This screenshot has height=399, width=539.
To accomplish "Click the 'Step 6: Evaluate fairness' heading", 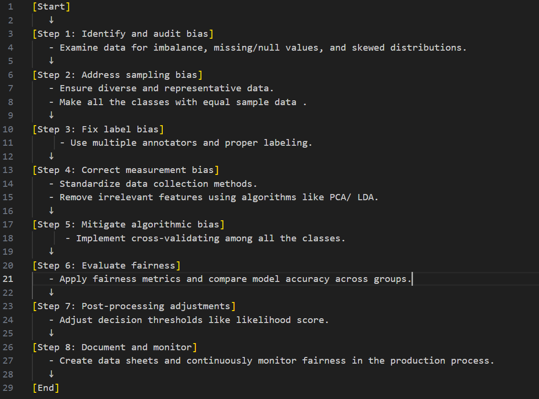I will [x=106, y=266].
